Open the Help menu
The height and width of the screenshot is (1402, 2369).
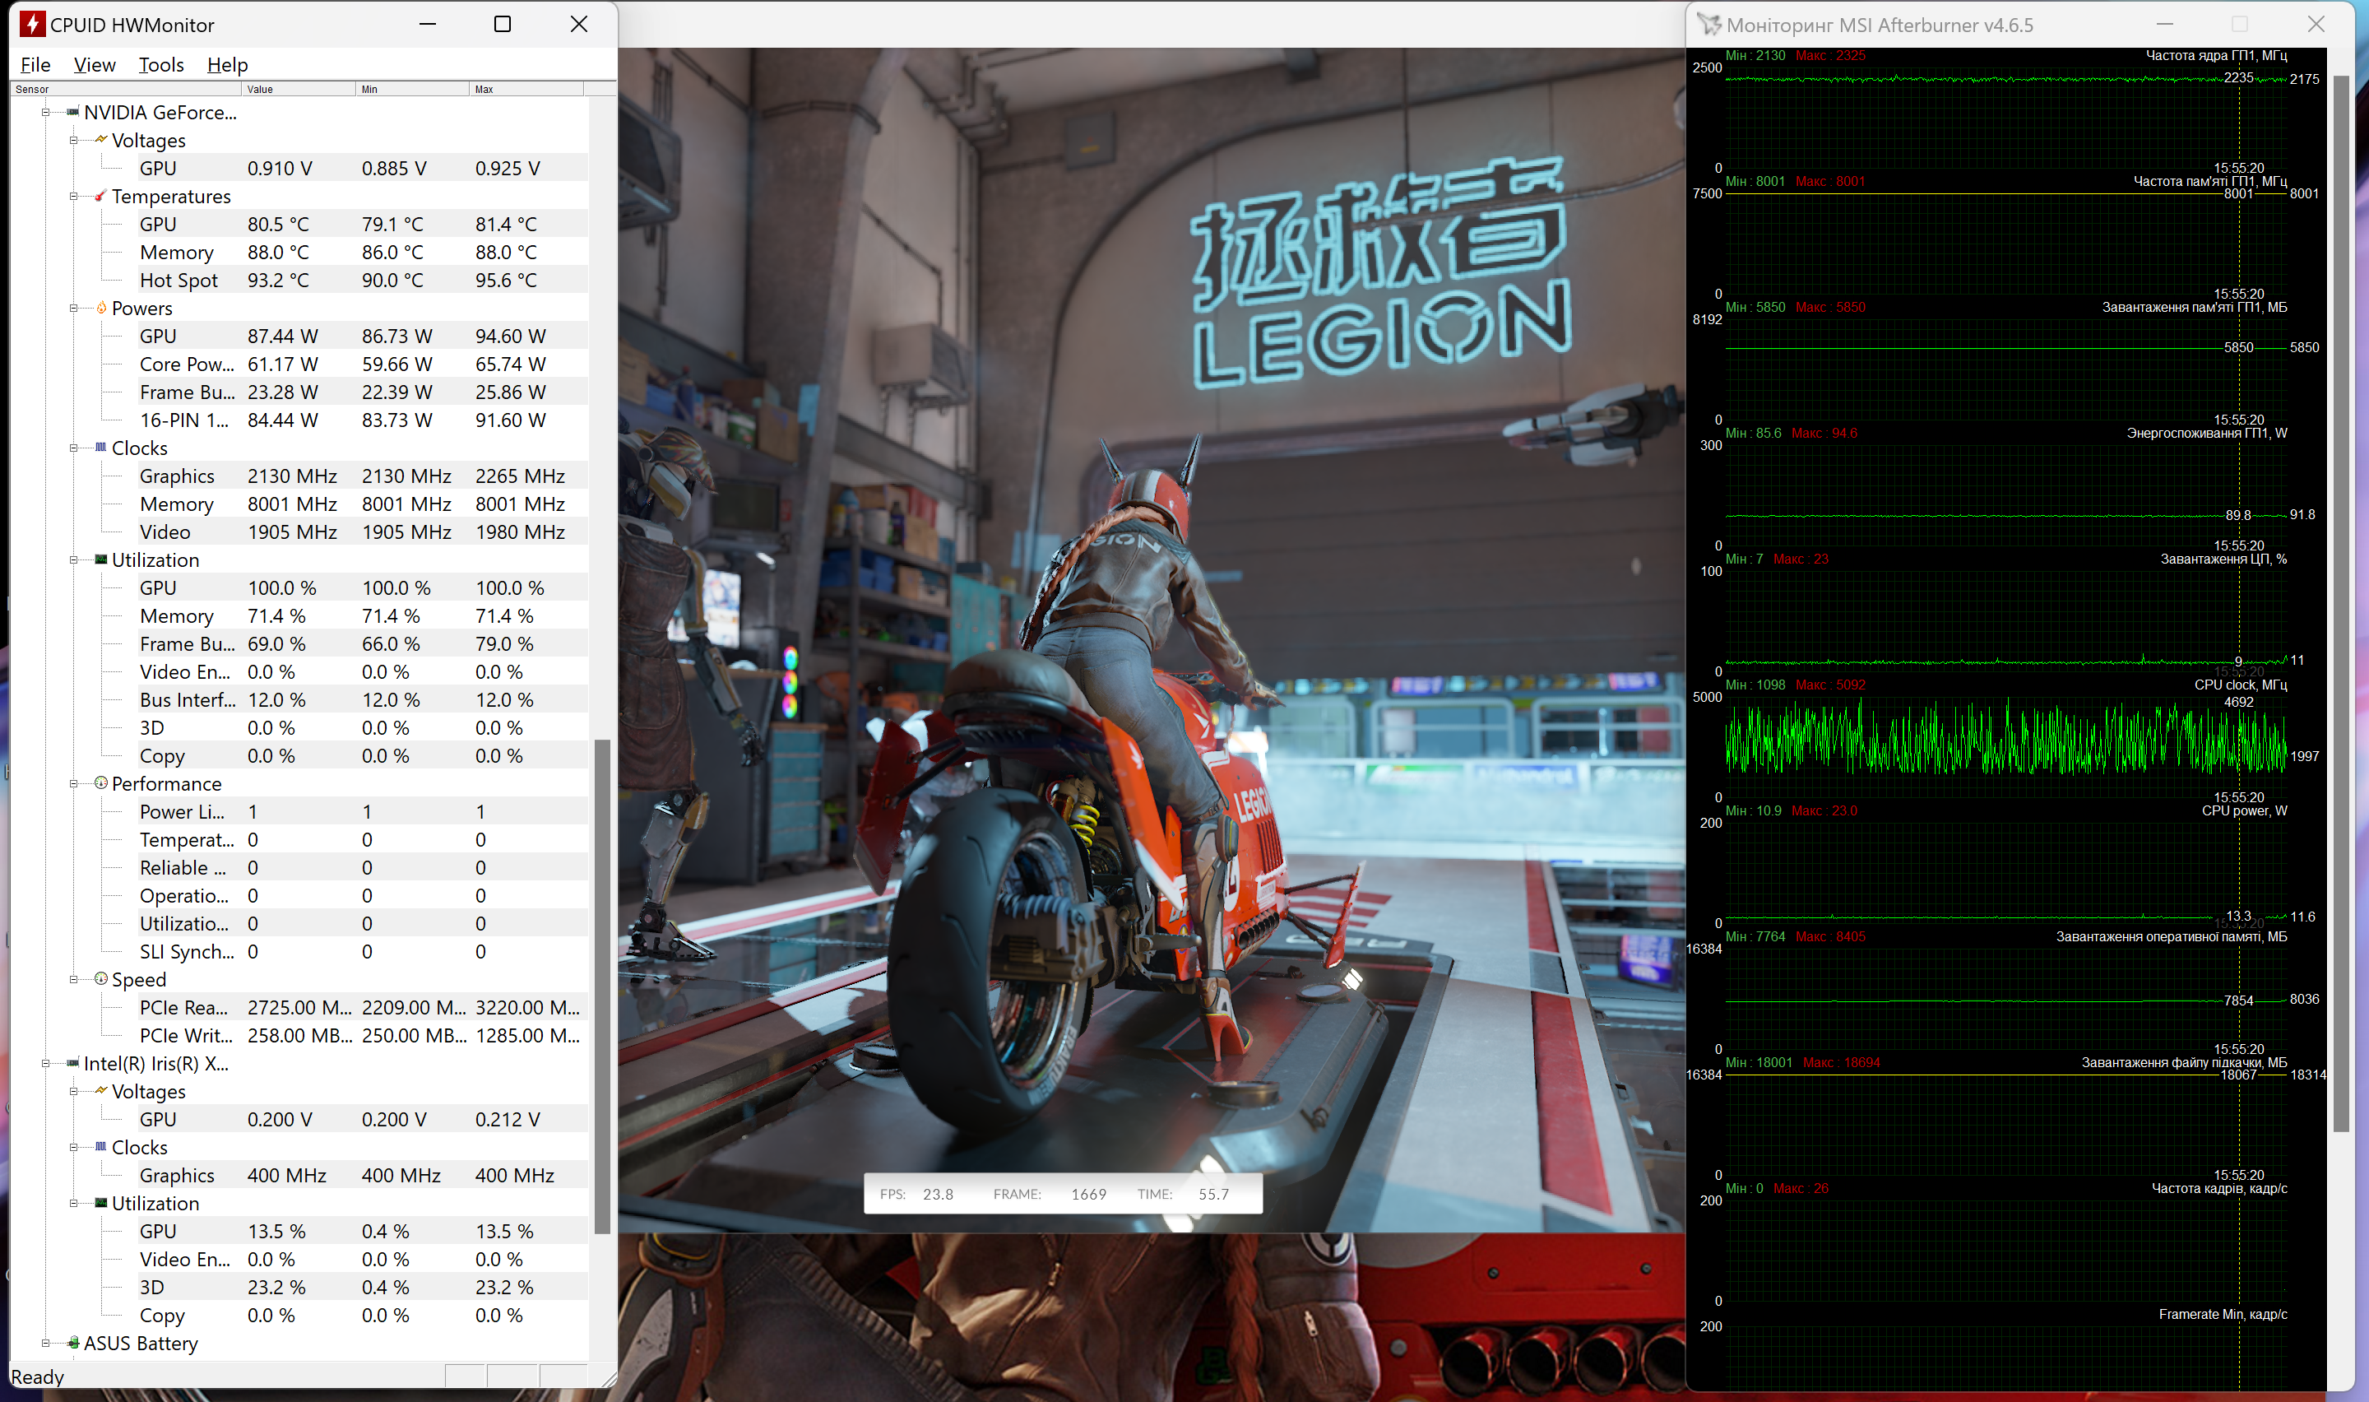[x=226, y=64]
